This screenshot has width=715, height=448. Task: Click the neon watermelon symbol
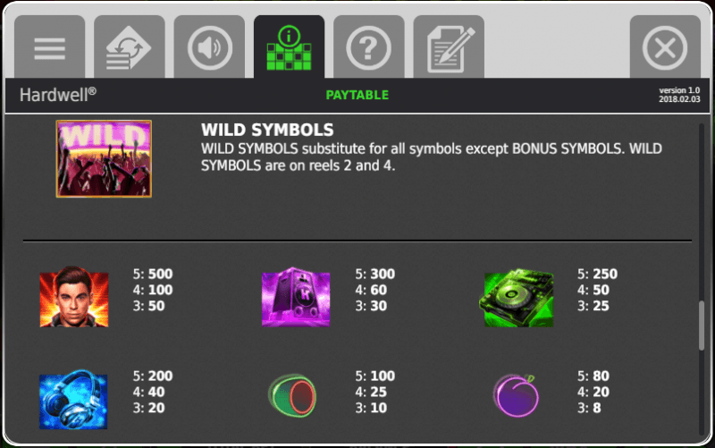(x=293, y=395)
